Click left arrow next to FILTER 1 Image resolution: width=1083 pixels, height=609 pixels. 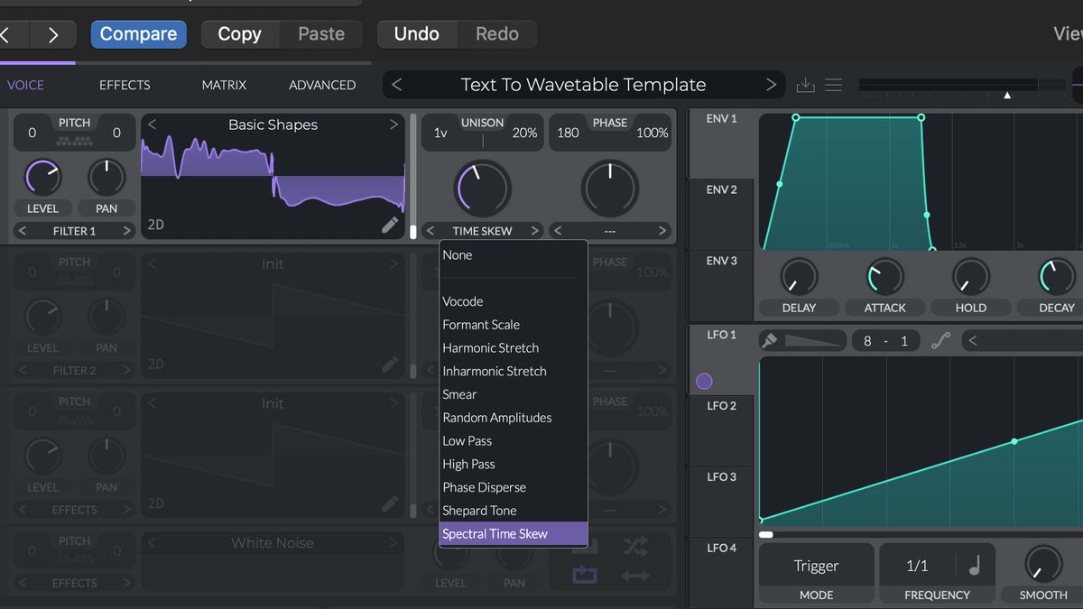[23, 231]
